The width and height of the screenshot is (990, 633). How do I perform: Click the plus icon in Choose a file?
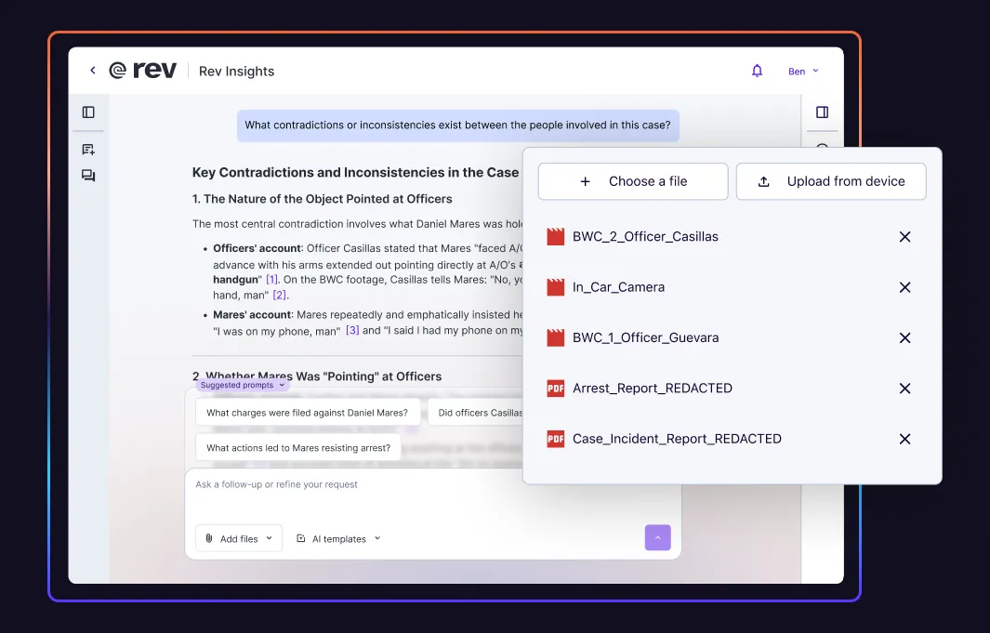click(x=586, y=182)
